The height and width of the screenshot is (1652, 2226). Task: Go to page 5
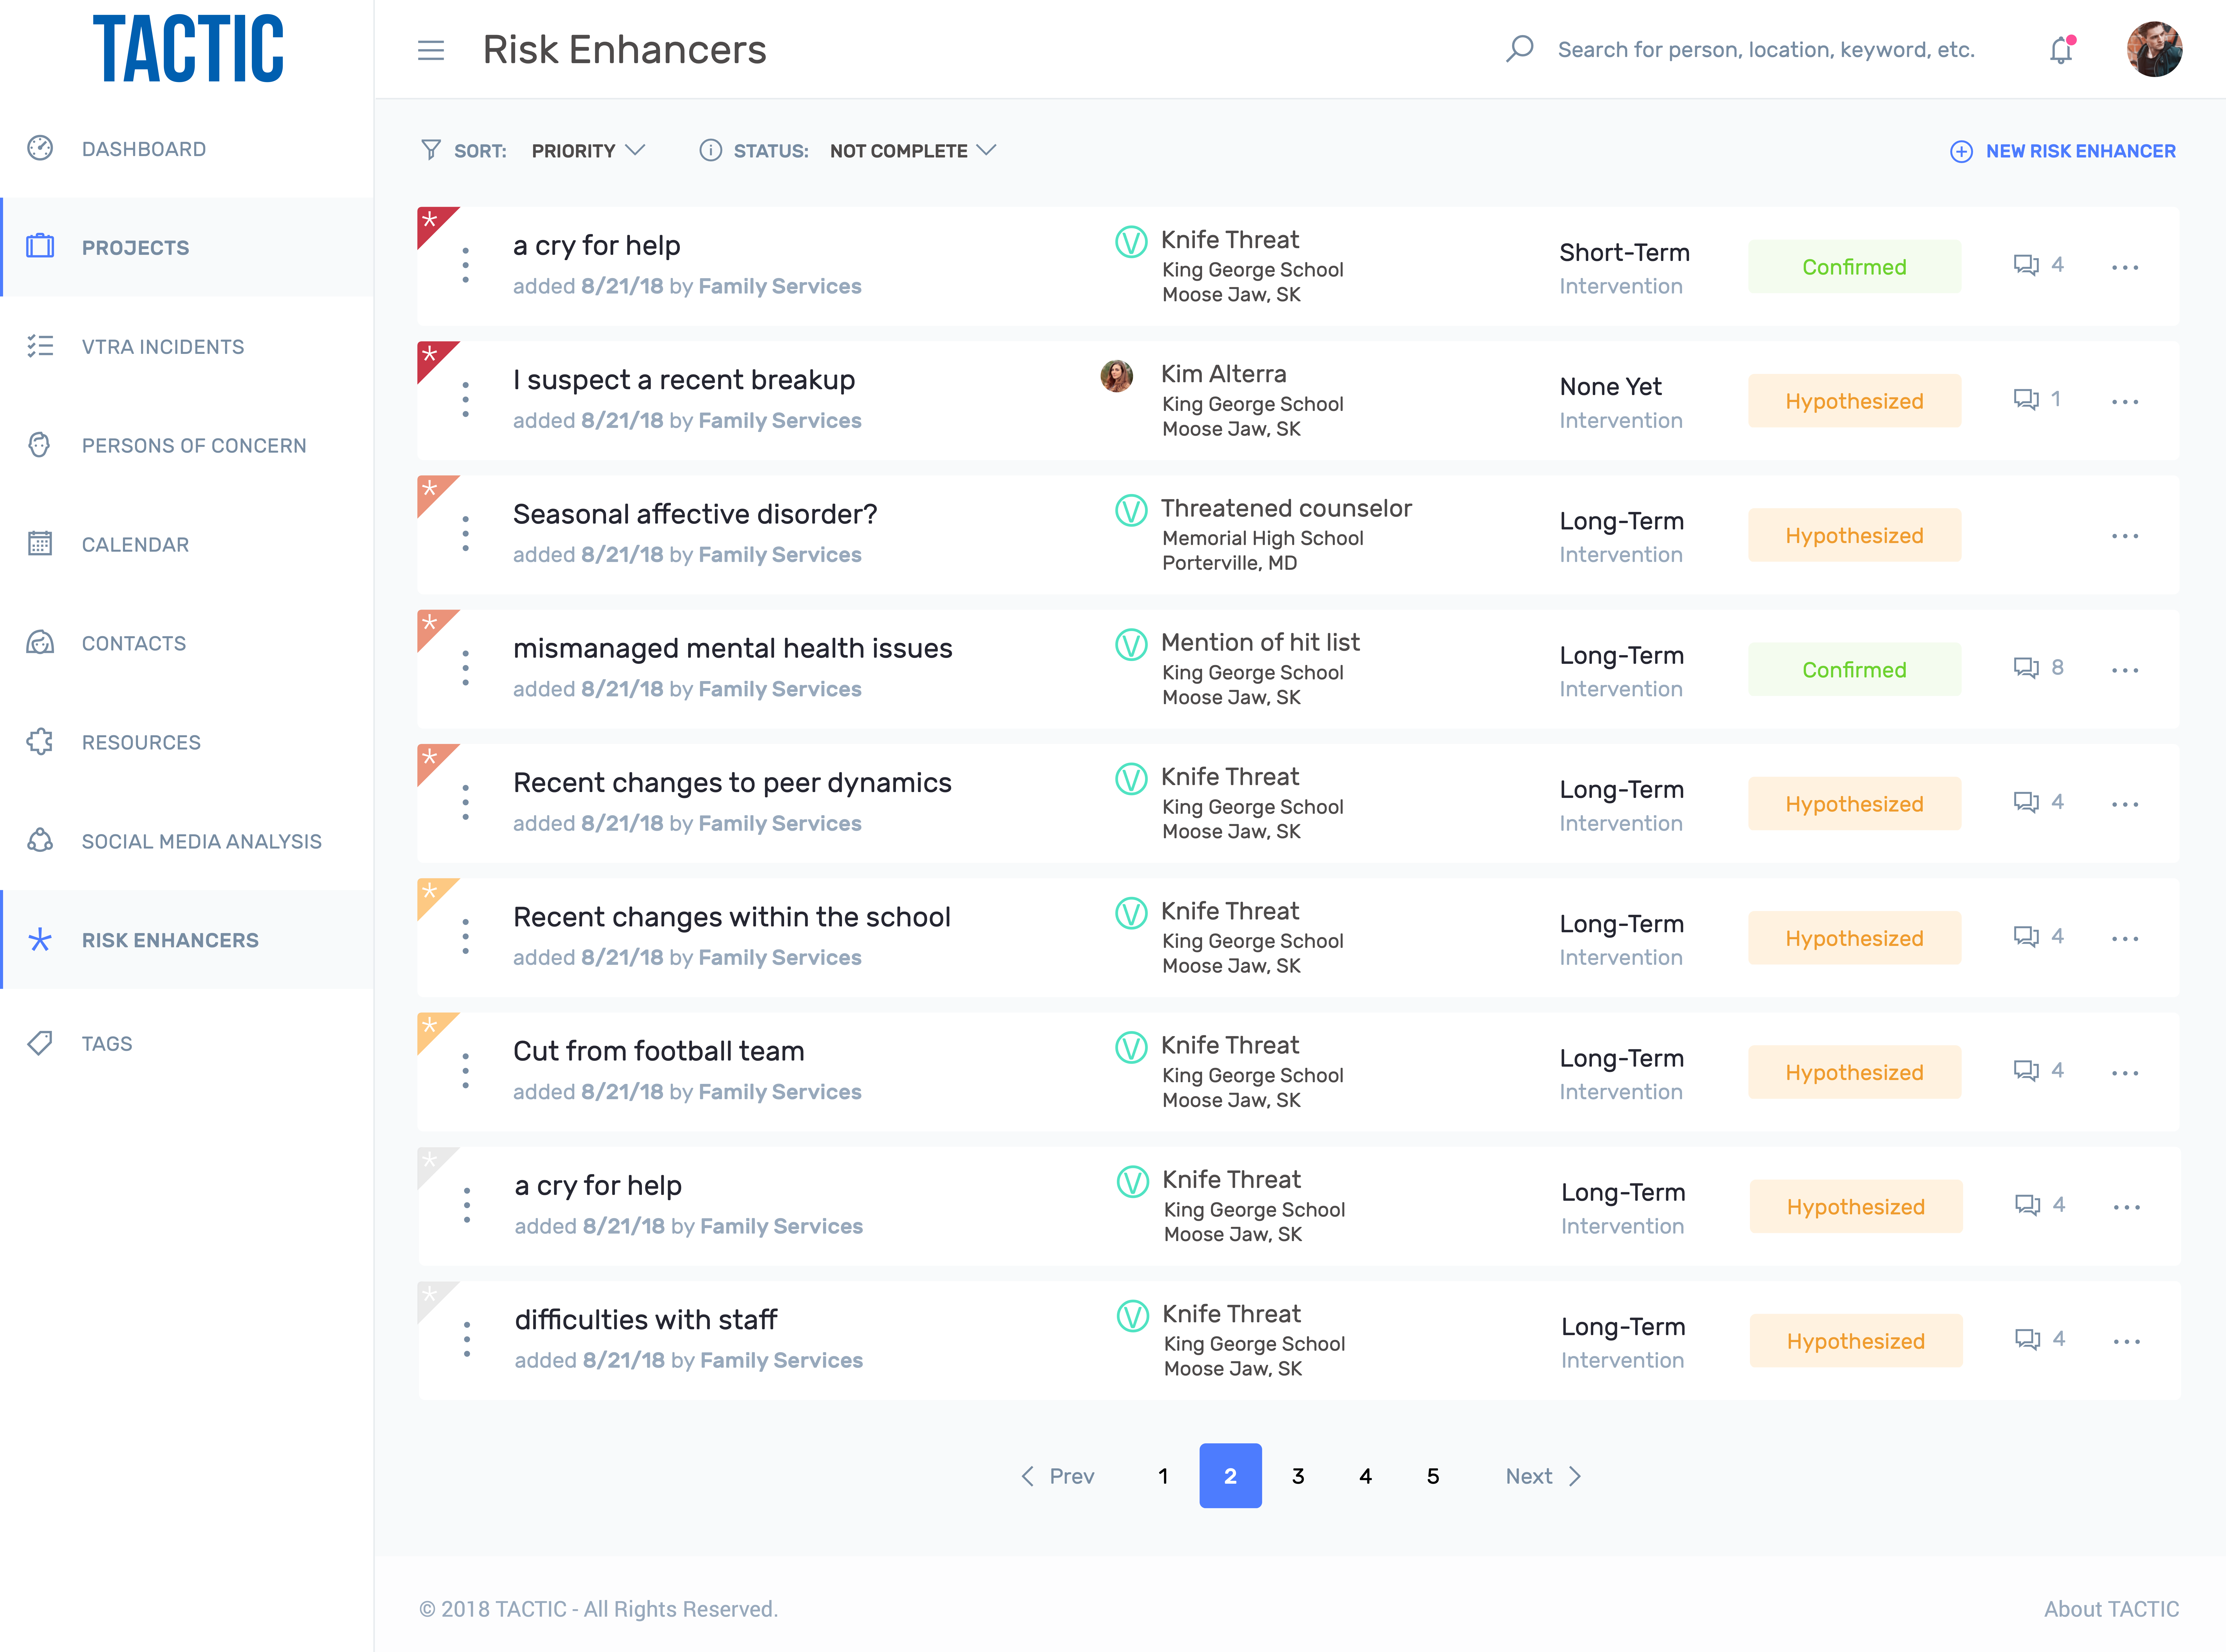pos(1433,1476)
